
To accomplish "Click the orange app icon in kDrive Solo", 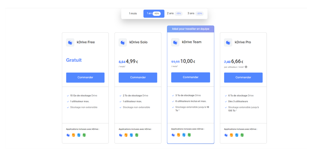I will (x=126, y=135).
